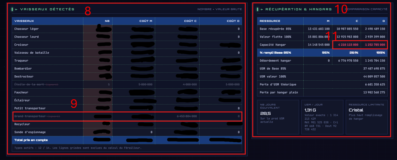This screenshot has width=397, height=160.
Task: Click the red 1 252 785 000 value
Action: coord(375,45)
